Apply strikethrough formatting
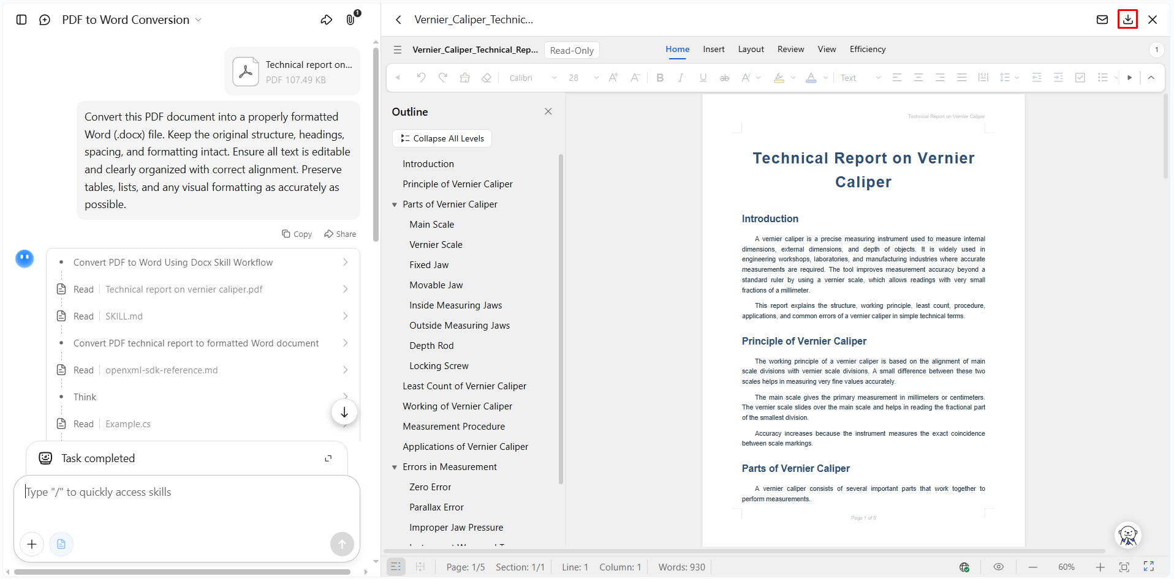The width and height of the screenshot is (1174, 579). (x=724, y=78)
